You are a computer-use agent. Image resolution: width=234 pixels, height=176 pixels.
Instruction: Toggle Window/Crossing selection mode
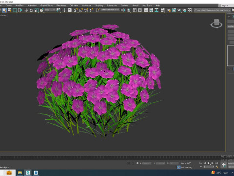(20, 10)
